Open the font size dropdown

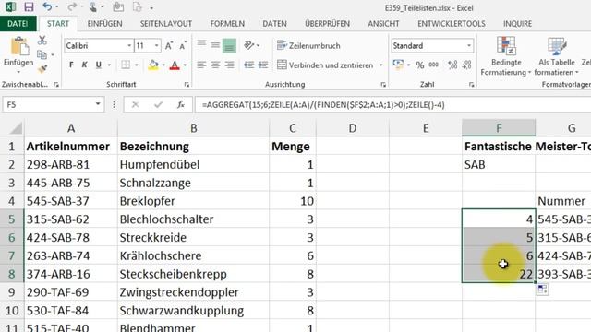156,46
